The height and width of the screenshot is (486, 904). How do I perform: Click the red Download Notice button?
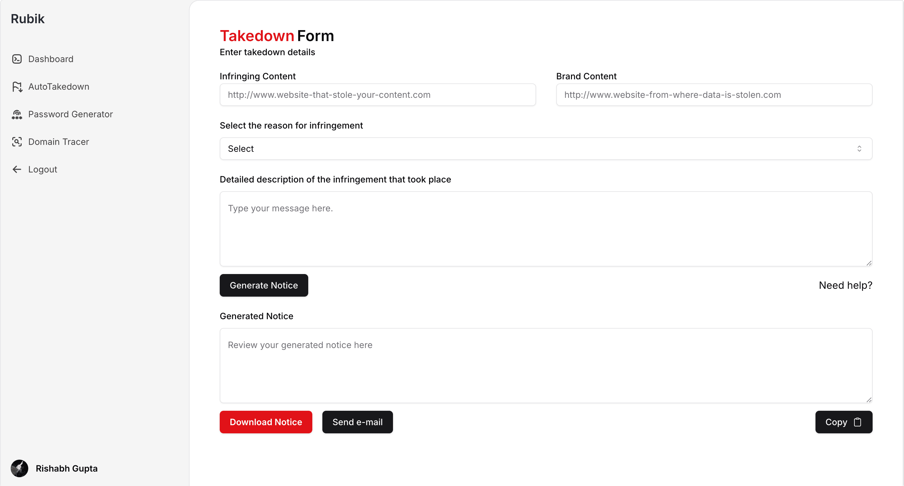coord(266,422)
